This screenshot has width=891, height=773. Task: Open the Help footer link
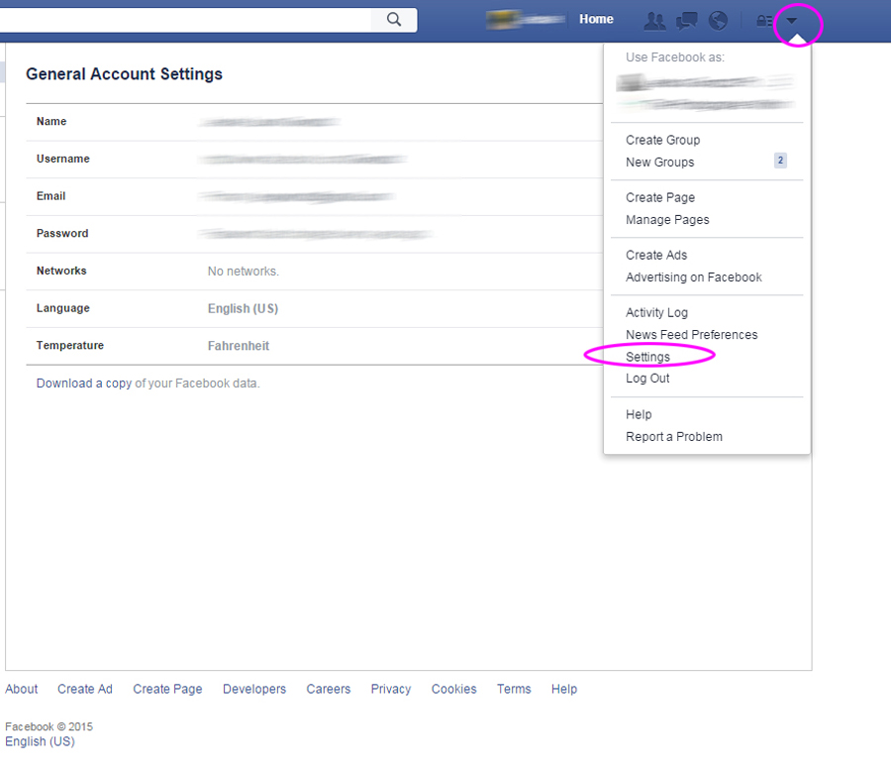click(x=564, y=689)
